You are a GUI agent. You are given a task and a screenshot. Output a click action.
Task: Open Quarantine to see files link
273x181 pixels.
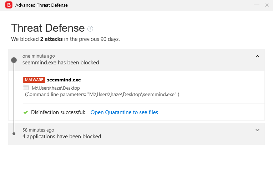[x=124, y=112]
